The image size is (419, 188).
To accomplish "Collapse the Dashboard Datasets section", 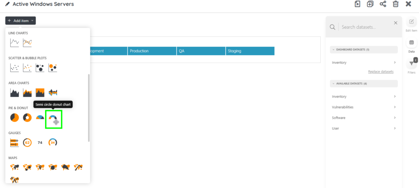I will point(364,50).
